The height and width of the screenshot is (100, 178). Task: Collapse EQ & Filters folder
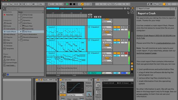19,23
